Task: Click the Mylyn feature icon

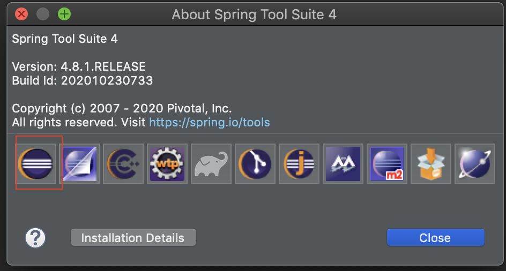Action: click(x=343, y=163)
